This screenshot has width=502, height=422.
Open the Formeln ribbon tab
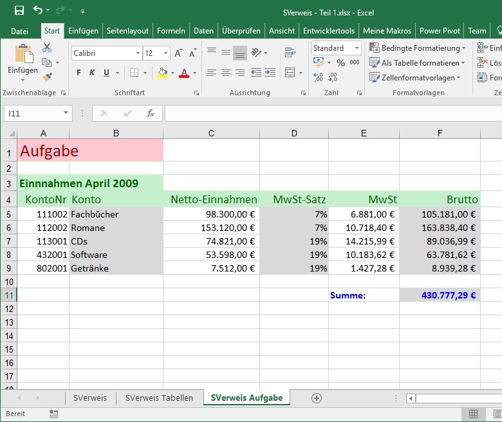[171, 30]
